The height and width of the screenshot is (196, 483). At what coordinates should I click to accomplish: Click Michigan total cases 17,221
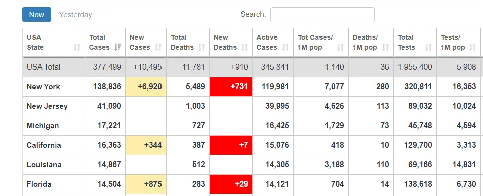pos(109,126)
